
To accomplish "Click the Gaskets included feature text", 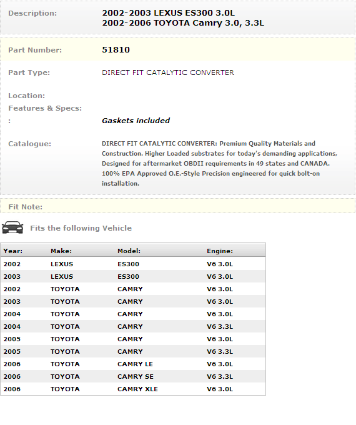I will coord(136,121).
